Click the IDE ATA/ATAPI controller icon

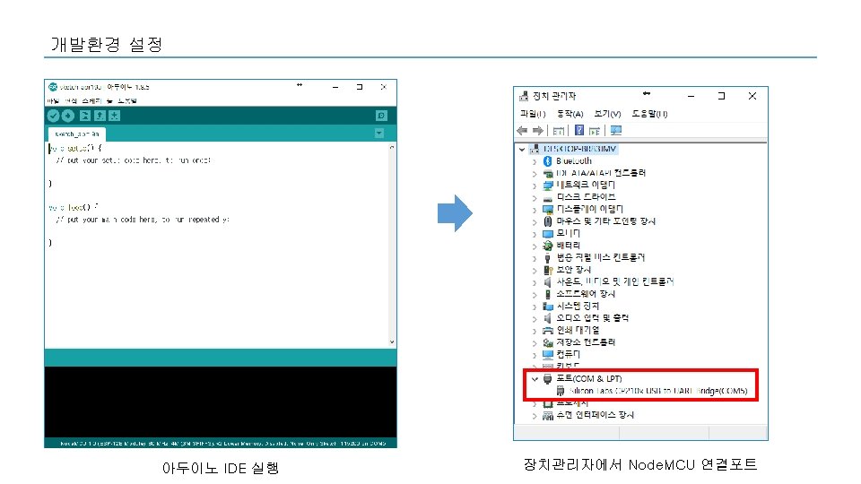click(x=548, y=173)
